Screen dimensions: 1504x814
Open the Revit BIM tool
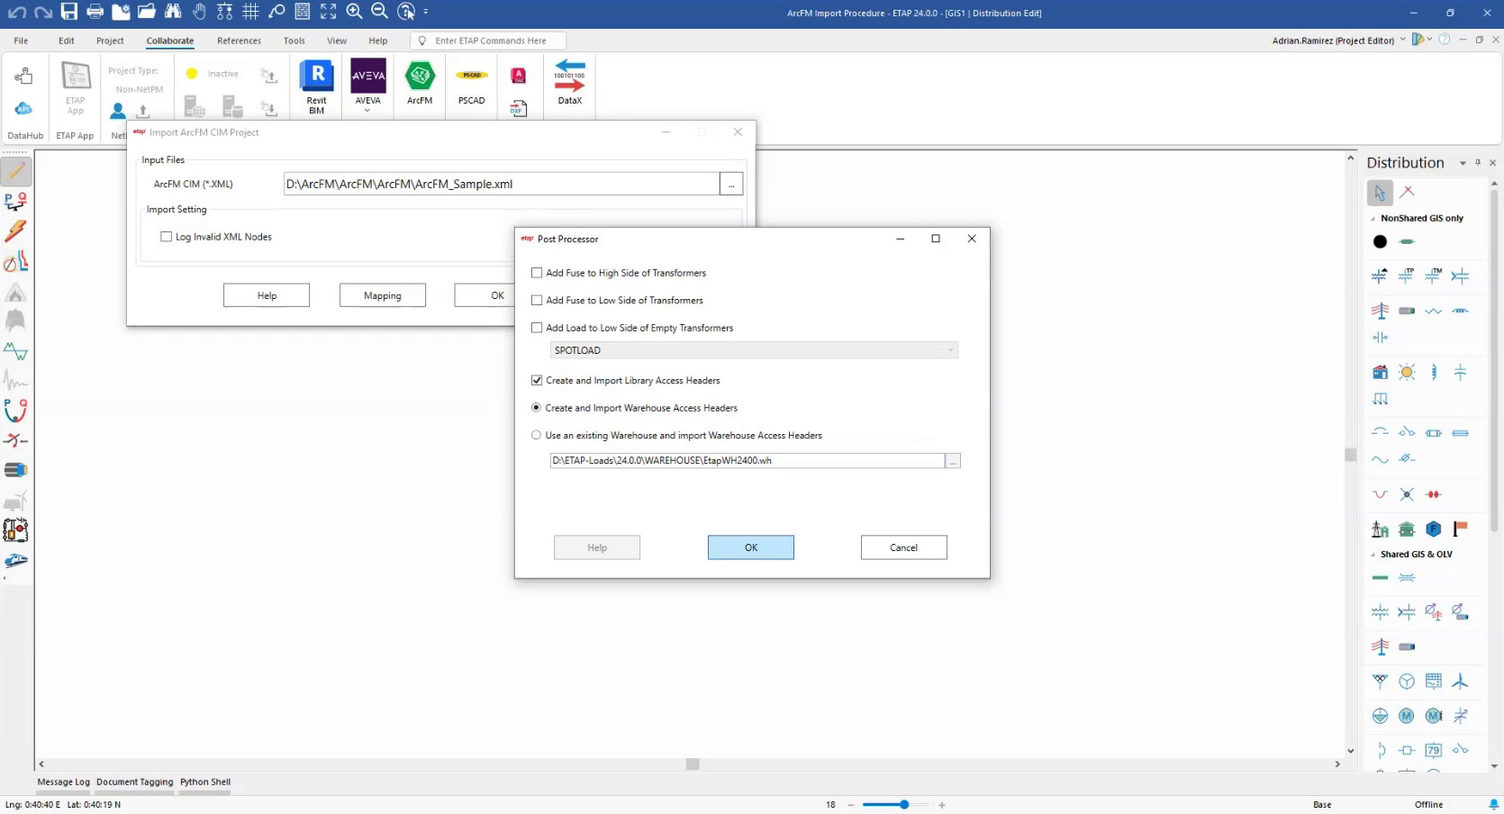316,77
